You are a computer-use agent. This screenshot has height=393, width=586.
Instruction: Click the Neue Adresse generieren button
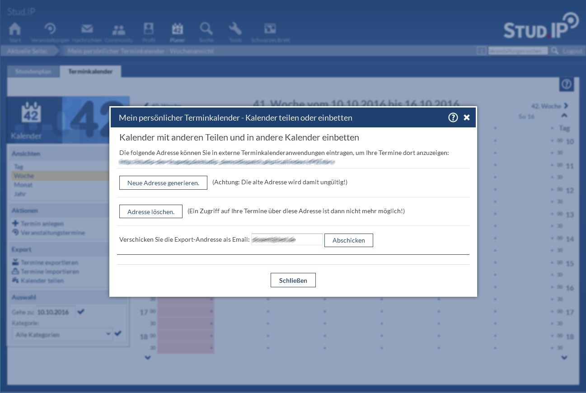pos(163,183)
